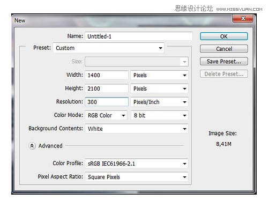
Task: Open the Pixel Aspect Ratio dropdown
Action: [x=137, y=177]
